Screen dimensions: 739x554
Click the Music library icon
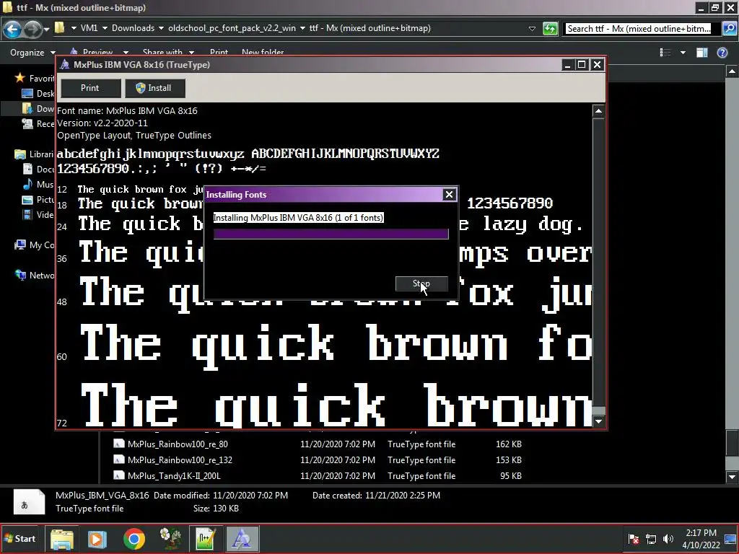[x=28, y=184]
